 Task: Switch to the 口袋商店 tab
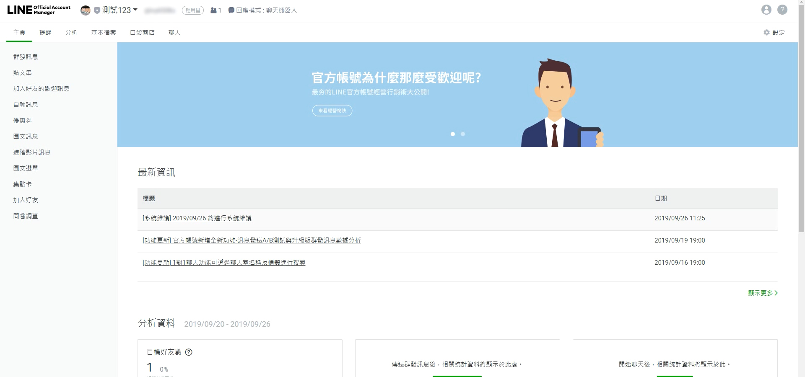tap(142, 32)
